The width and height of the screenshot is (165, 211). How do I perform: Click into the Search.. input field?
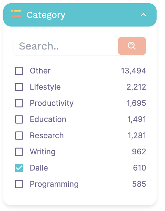tap(66, 46)
